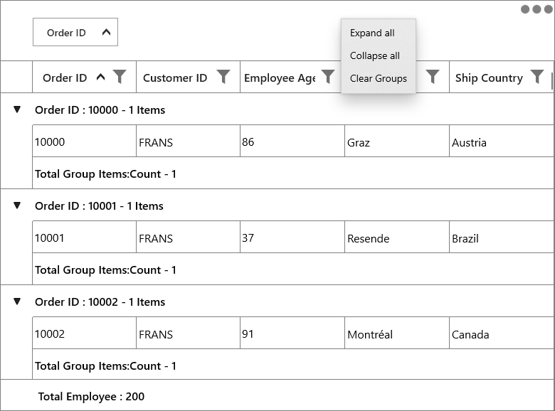Select the employee age 37 cell

coord(292,237)
